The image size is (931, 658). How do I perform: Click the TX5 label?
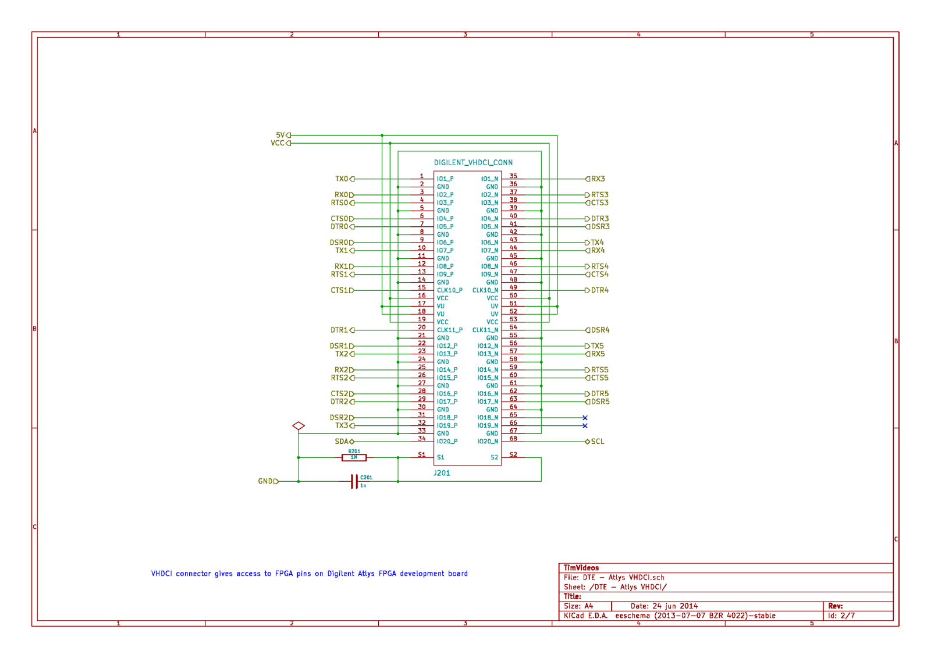point(595,346)
